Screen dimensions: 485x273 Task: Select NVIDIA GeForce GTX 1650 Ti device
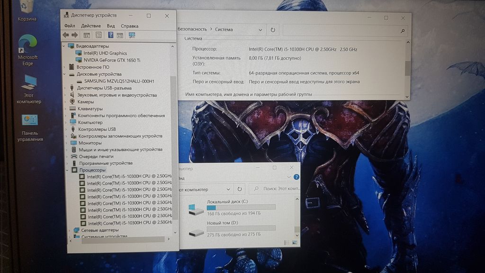112,60
